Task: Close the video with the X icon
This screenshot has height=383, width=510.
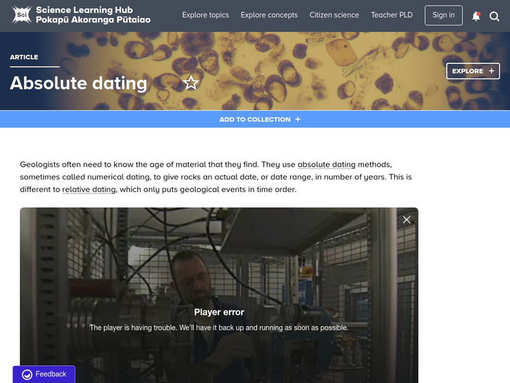Action: tap(407, 220)
